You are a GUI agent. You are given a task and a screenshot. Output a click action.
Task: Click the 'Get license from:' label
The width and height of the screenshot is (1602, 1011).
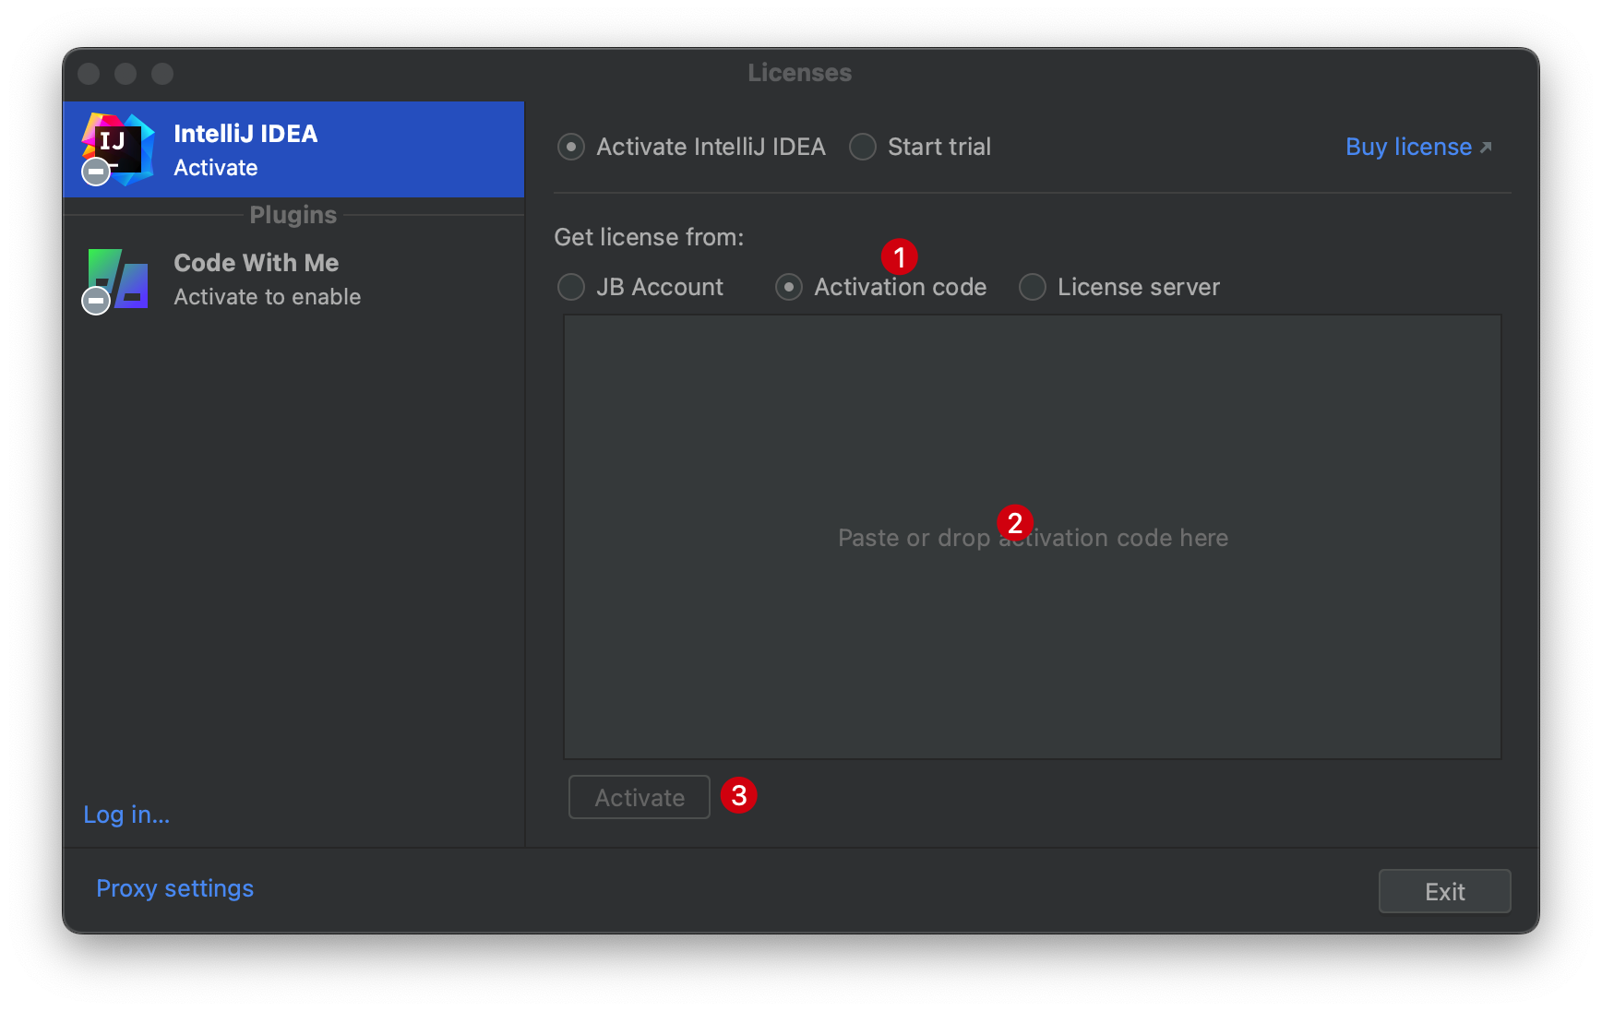click(649, 237)
